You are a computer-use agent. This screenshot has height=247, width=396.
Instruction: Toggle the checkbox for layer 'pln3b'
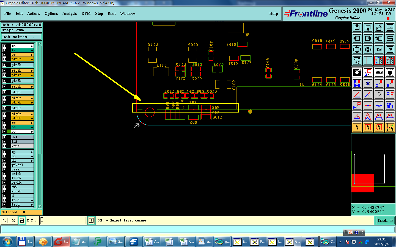click(4, 65)
